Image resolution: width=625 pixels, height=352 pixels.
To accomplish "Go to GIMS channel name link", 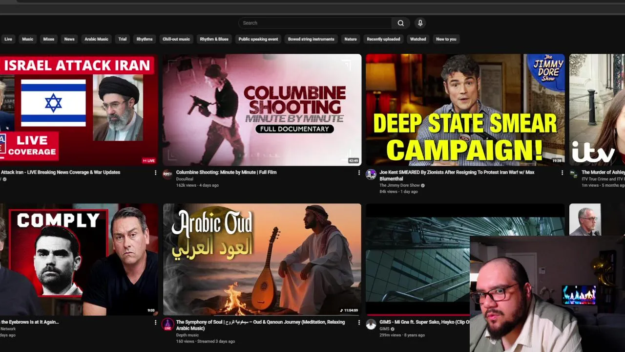I will click(384, 329).
